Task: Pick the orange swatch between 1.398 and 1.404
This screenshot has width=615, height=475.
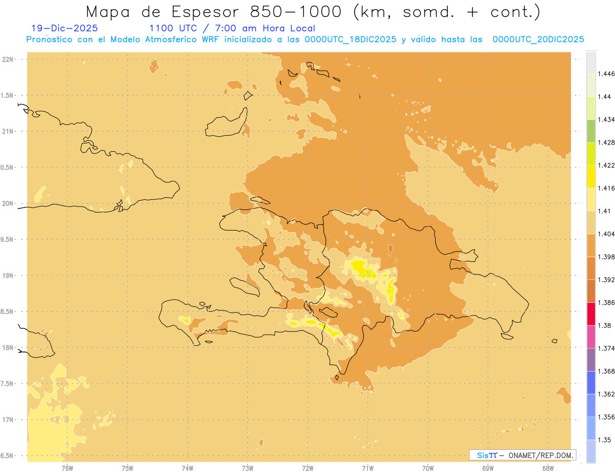Action: tap(591, 245)
